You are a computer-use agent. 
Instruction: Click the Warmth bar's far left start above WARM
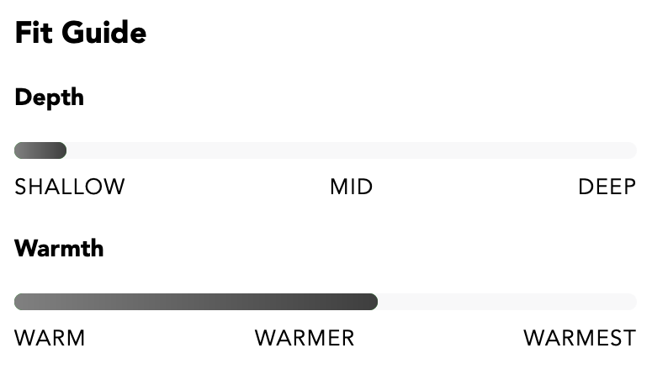point(20,302)
